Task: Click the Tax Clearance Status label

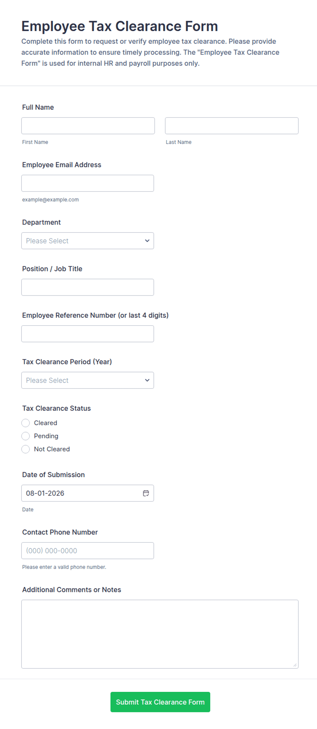Action: pyautogui.click(x=57, y=408)
